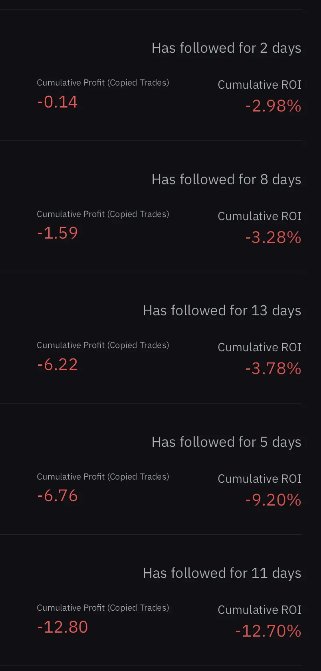This screenshot has height=671, width=321.
Task: Tap the -3.28% cumulative ROI figure
Action: click(273, 238)
